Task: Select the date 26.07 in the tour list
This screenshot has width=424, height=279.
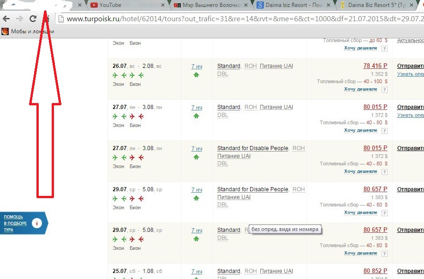Action: [119, 66]
